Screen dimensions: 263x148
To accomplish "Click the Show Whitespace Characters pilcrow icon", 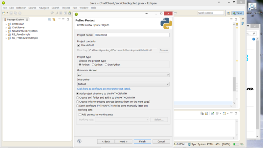I will point(65,13).
